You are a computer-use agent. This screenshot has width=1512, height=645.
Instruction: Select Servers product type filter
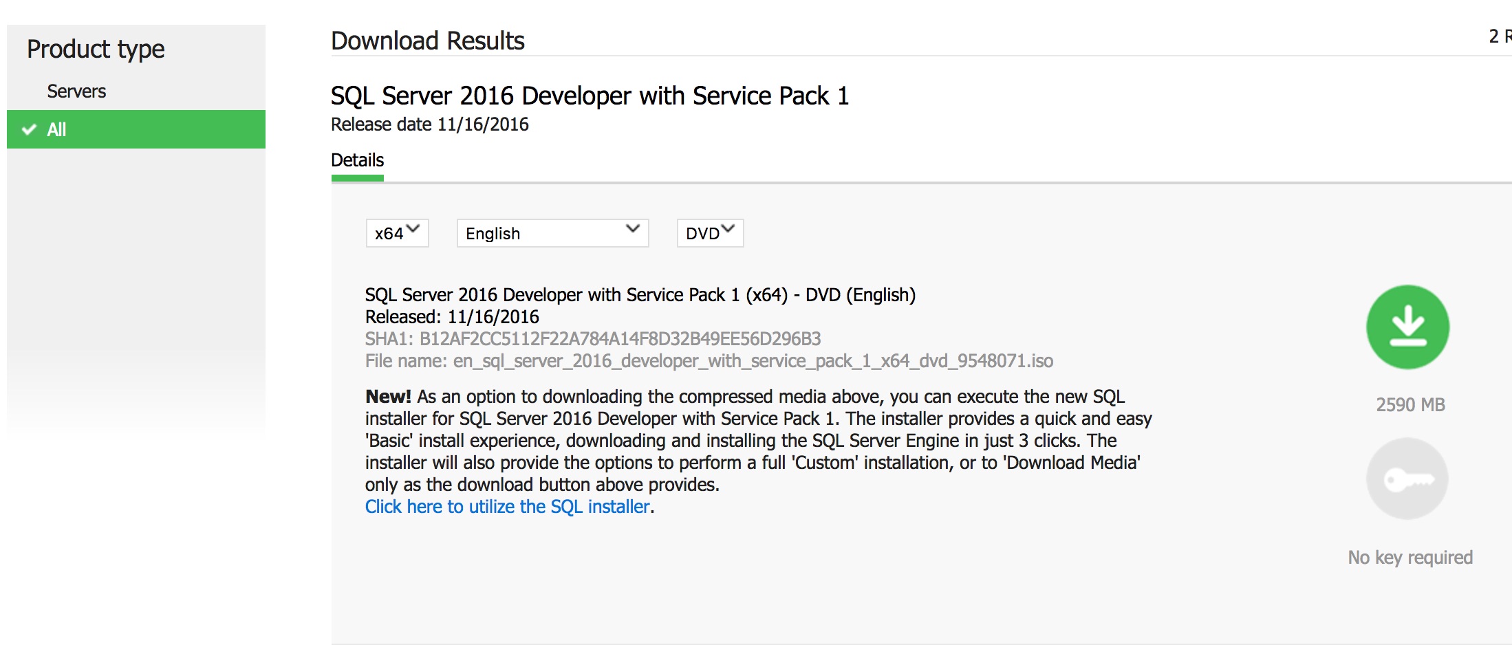[76, 91]
